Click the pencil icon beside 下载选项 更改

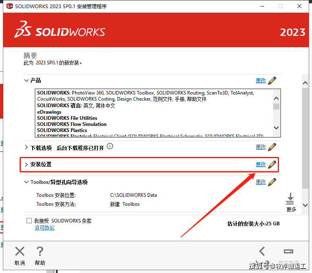click(272, 147)
